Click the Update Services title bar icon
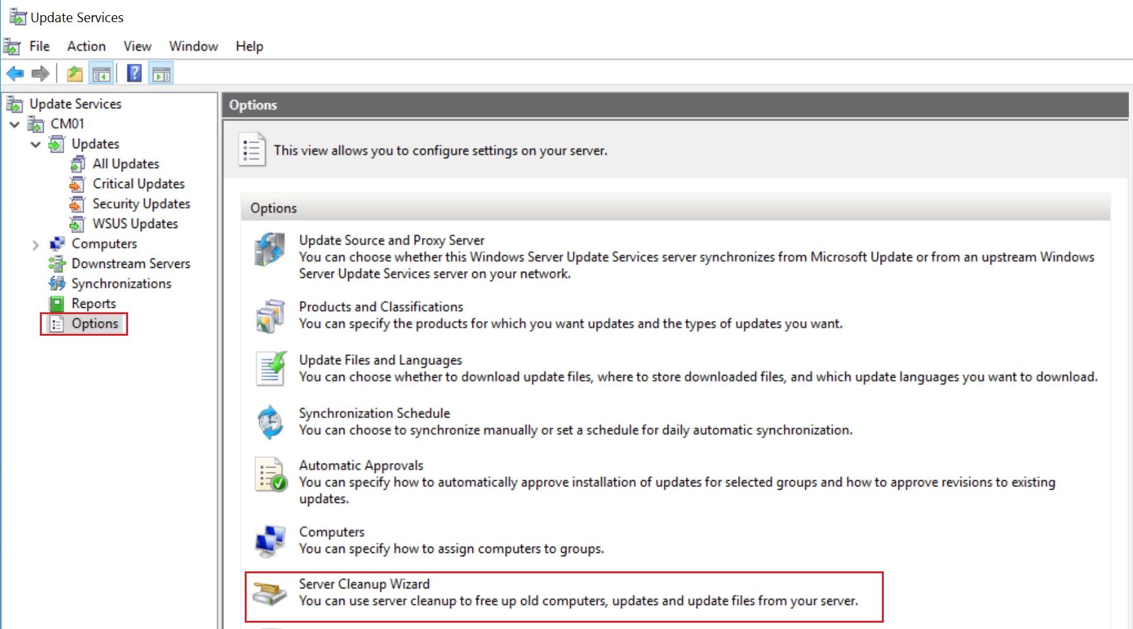This screenshot has width=1133, height=629. click(18, 17)
